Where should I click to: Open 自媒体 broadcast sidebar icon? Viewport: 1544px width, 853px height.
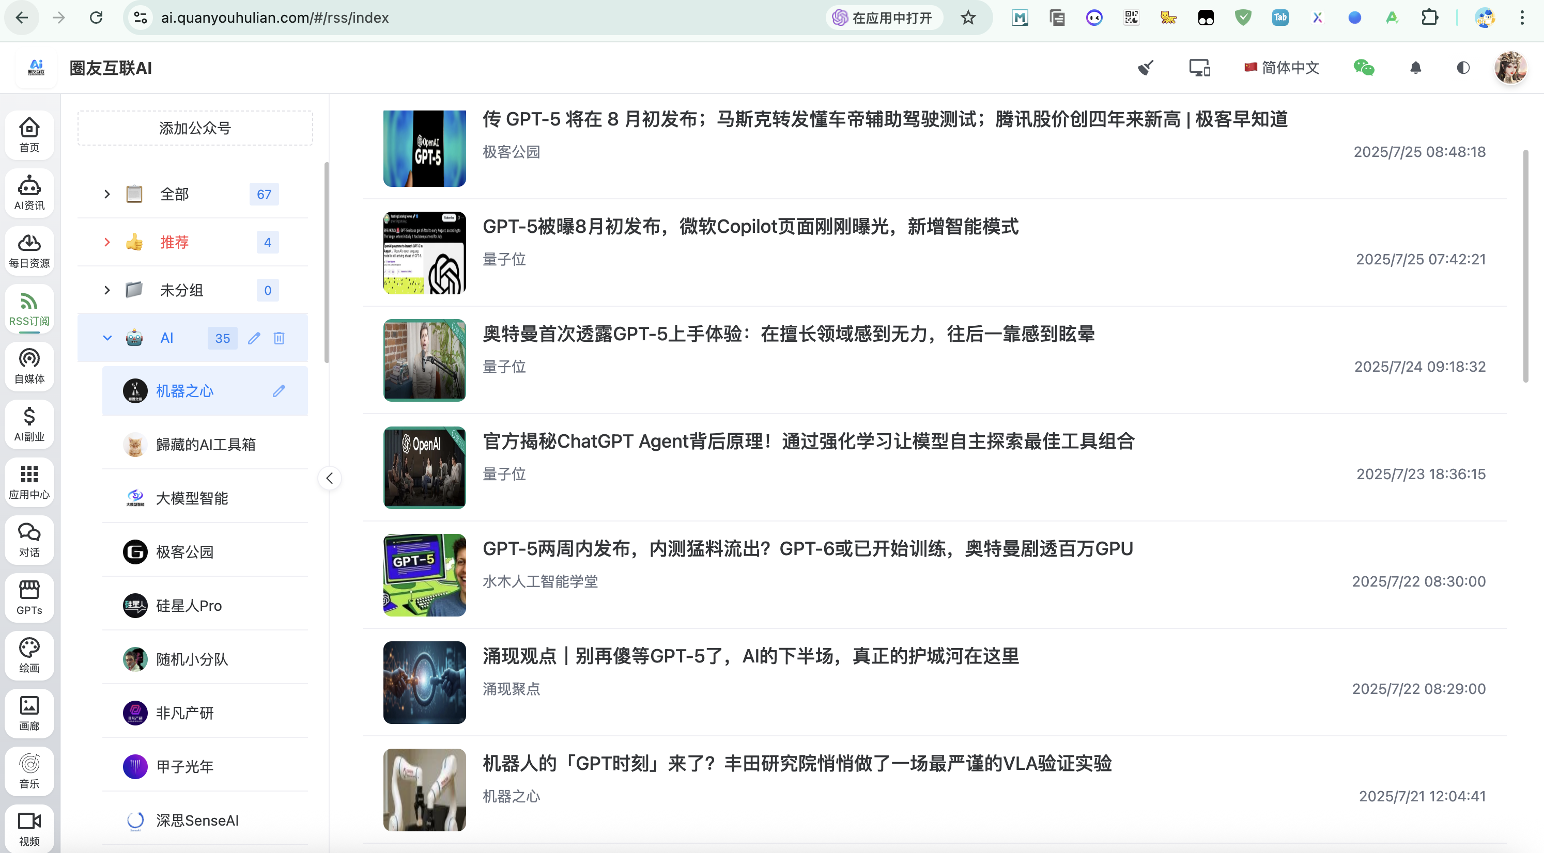[x=29, y=367]
